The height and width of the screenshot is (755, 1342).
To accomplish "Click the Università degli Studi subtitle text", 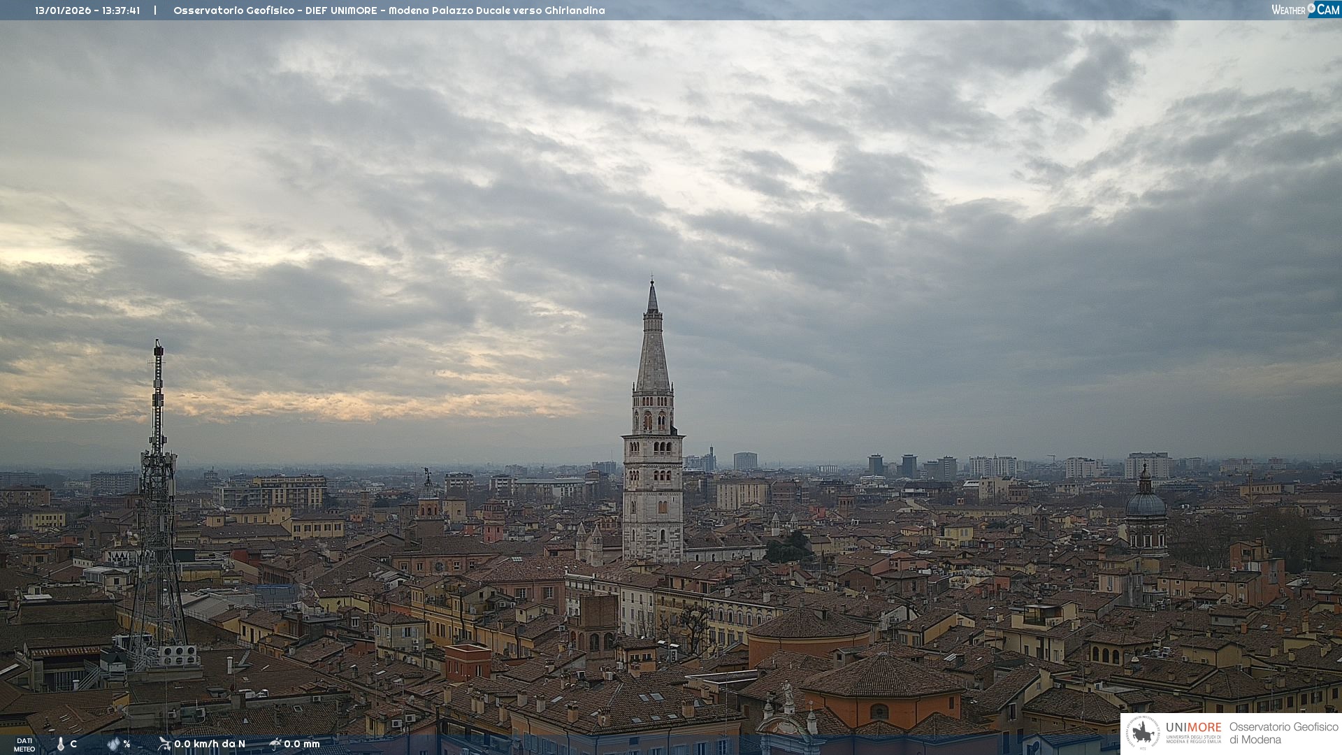I will (x=1193, y=738).
